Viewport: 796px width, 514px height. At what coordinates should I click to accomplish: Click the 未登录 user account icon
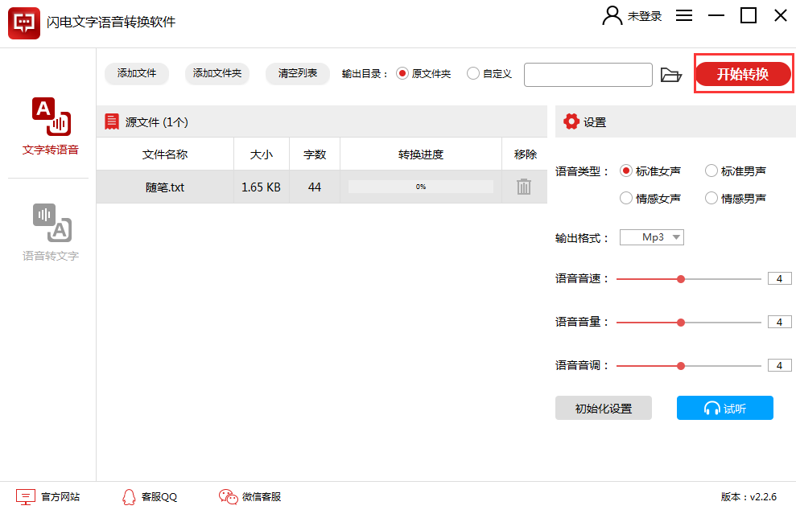click(611, 15)
